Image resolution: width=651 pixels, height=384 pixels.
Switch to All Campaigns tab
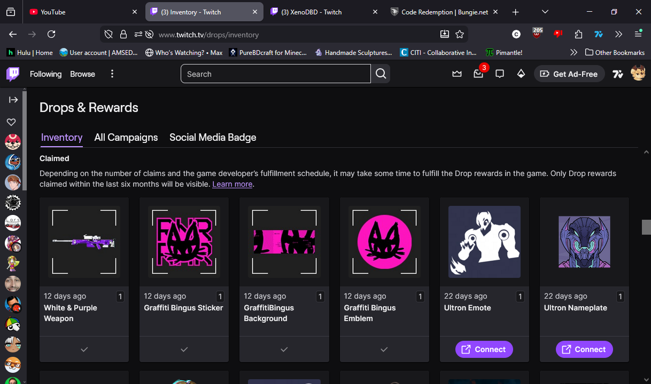[x=126, y=138]
